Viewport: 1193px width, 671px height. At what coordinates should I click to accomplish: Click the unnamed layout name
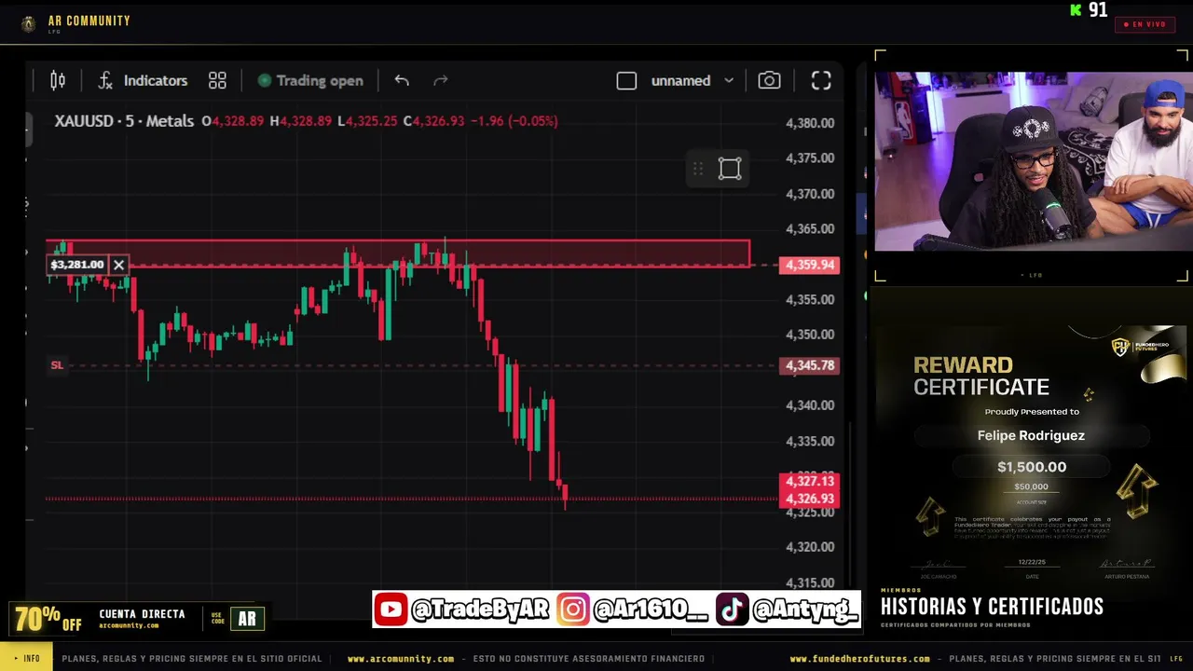[680, 81]
